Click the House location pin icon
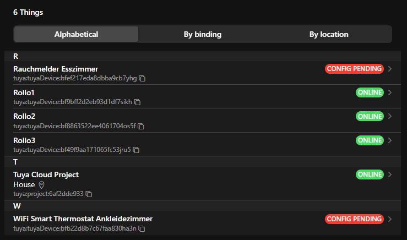Screen dimensions: 407x240 coord(41,185)
